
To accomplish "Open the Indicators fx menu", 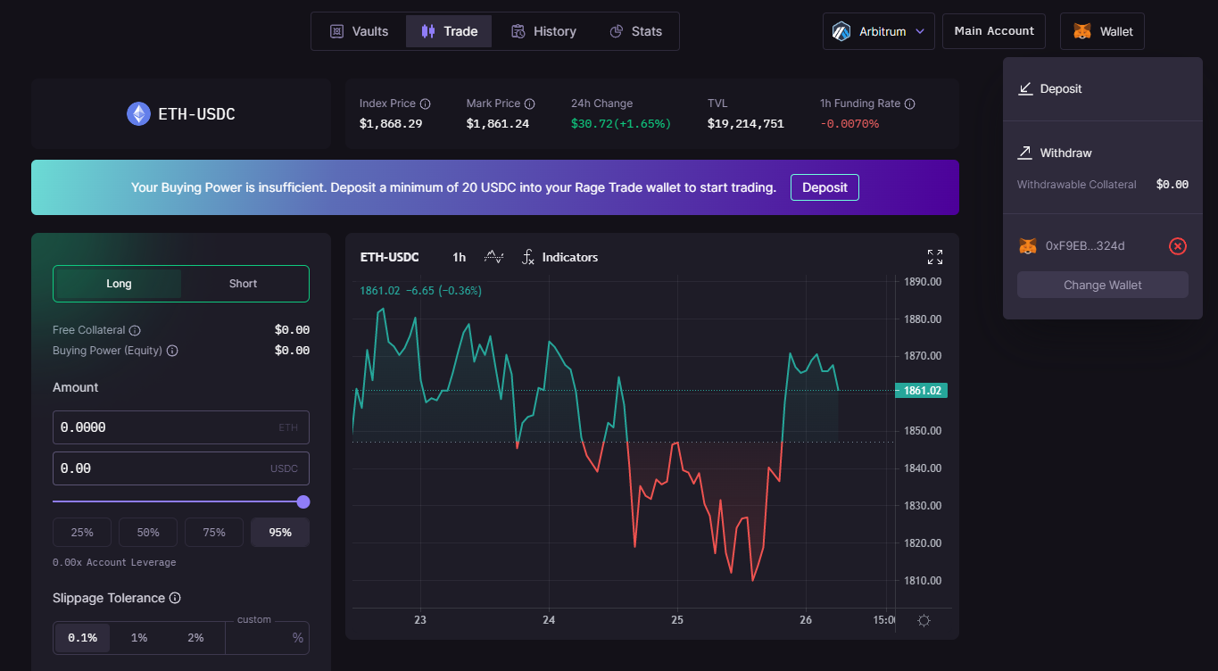I will [559, 257].
